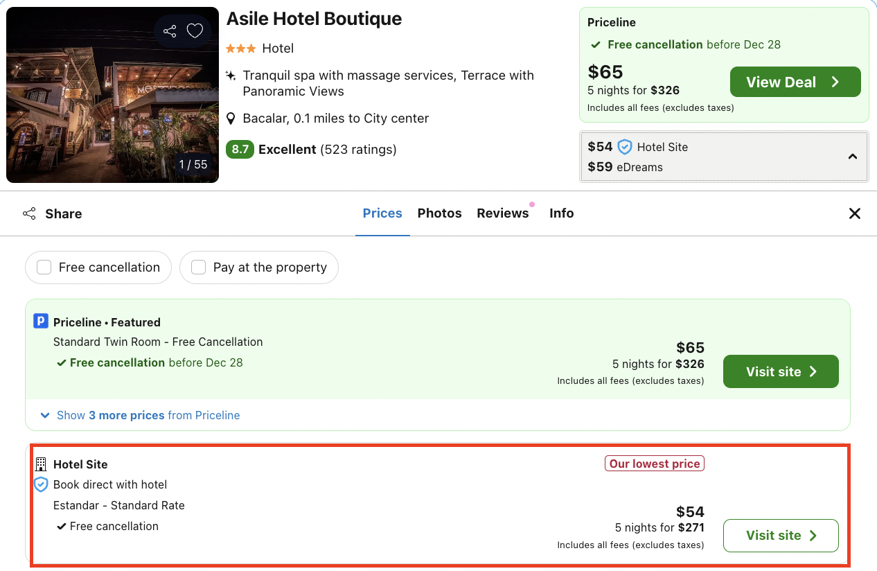Visit site for the Hotel Site deal
This screenshot has width=877, height=571.
click(781, 535)
